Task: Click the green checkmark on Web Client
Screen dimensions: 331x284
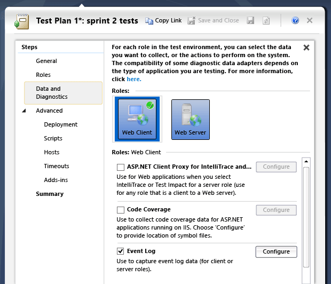Action: click(150, 105)
